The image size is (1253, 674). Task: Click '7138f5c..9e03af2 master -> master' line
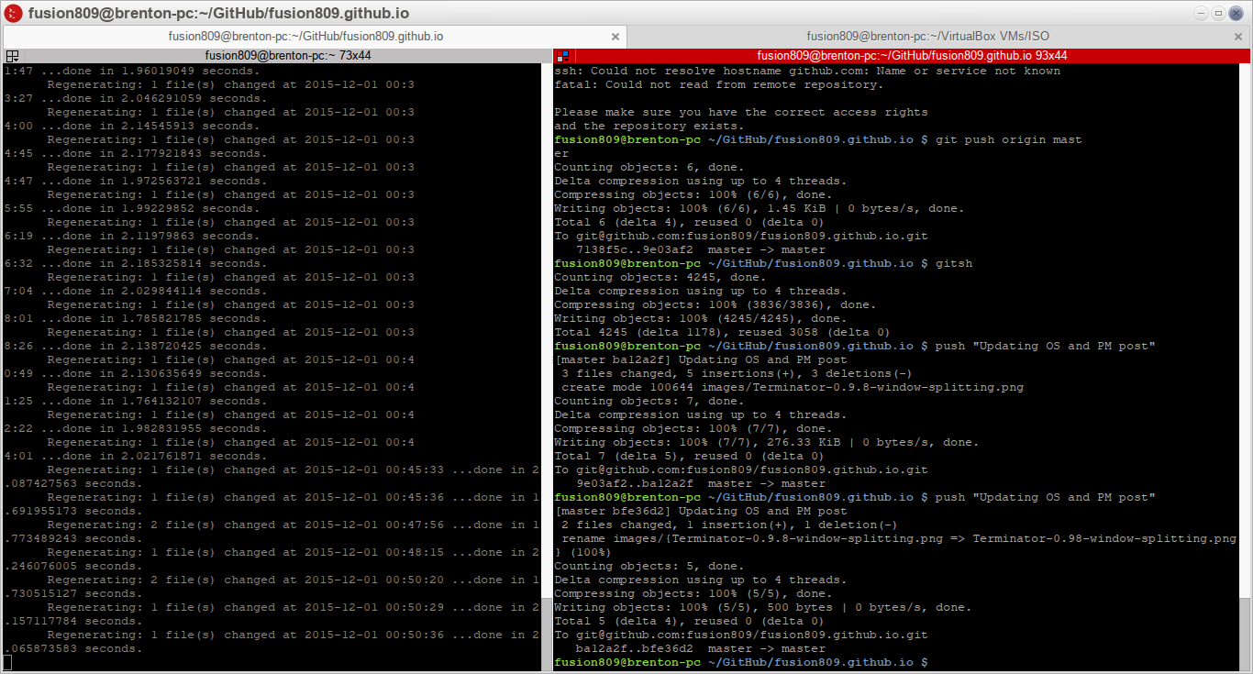coord(701,249)
